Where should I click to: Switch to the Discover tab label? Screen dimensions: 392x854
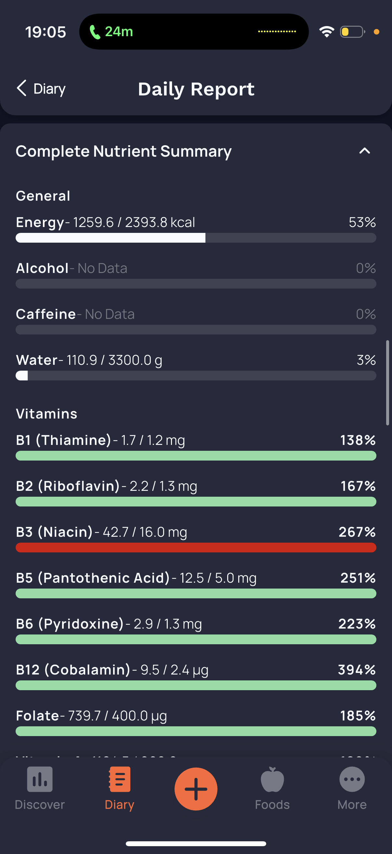coord(40,804)
